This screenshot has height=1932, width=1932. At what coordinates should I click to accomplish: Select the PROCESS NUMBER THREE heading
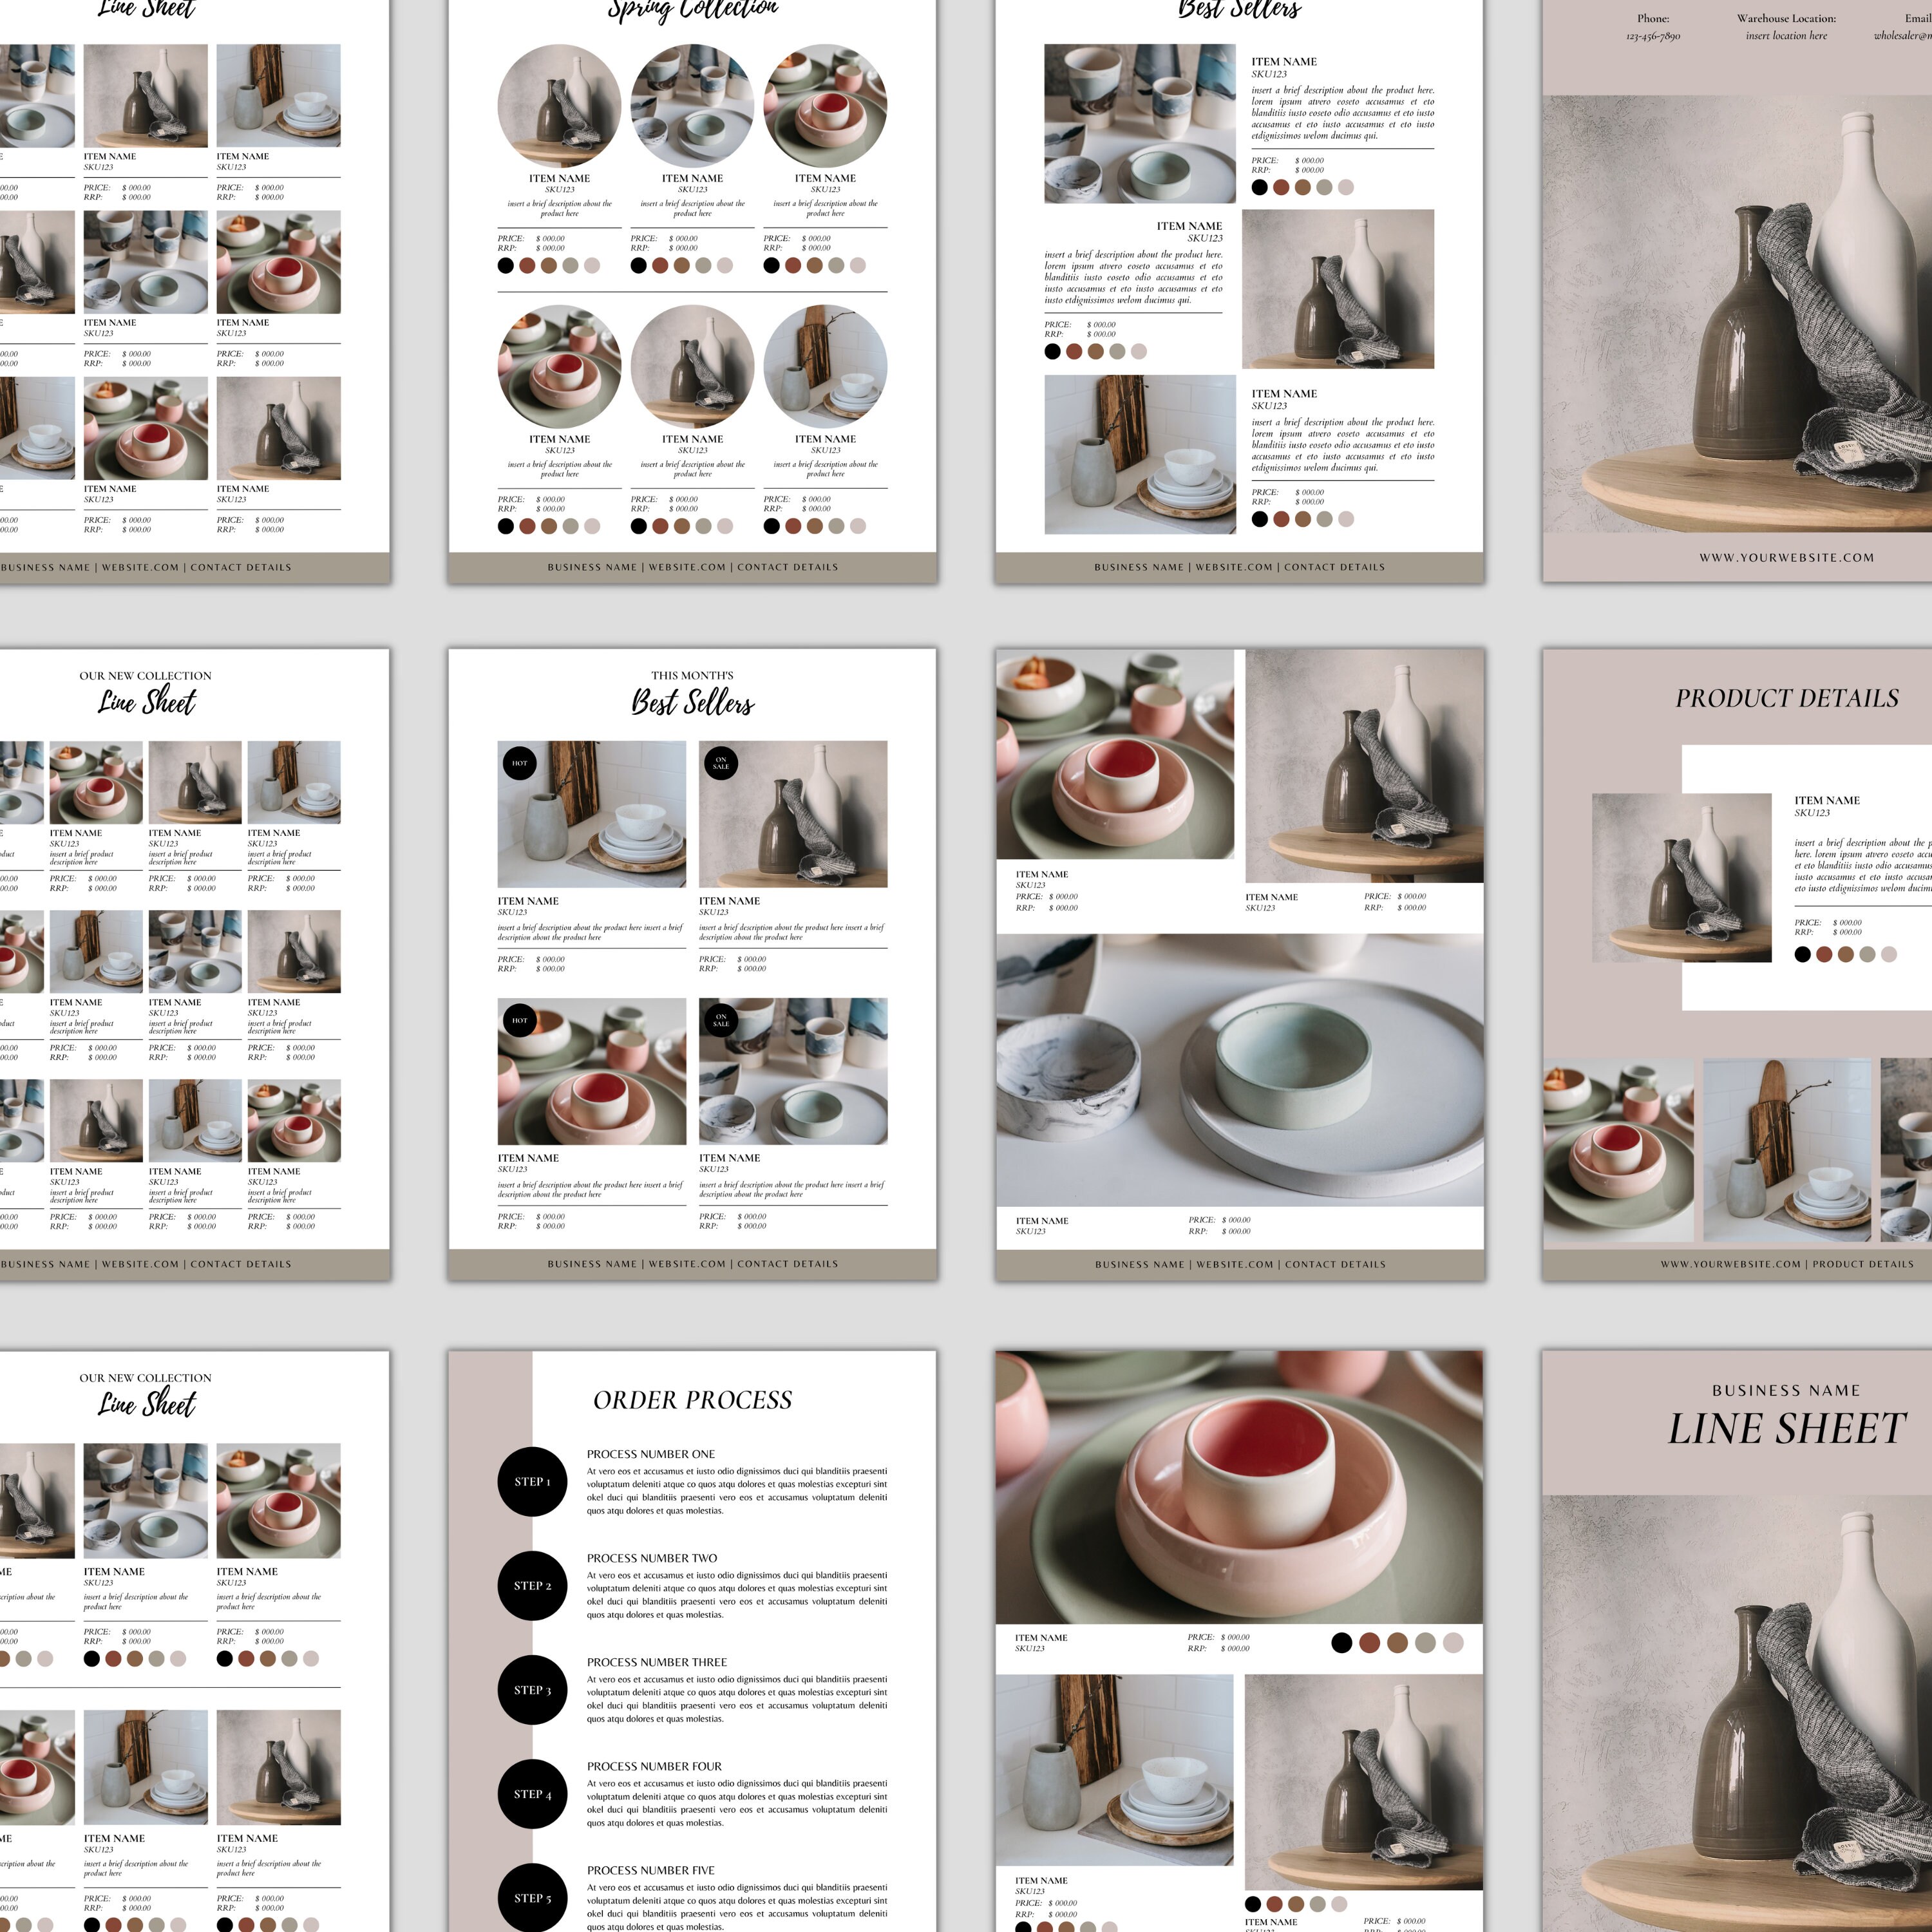coord(657,1662)
